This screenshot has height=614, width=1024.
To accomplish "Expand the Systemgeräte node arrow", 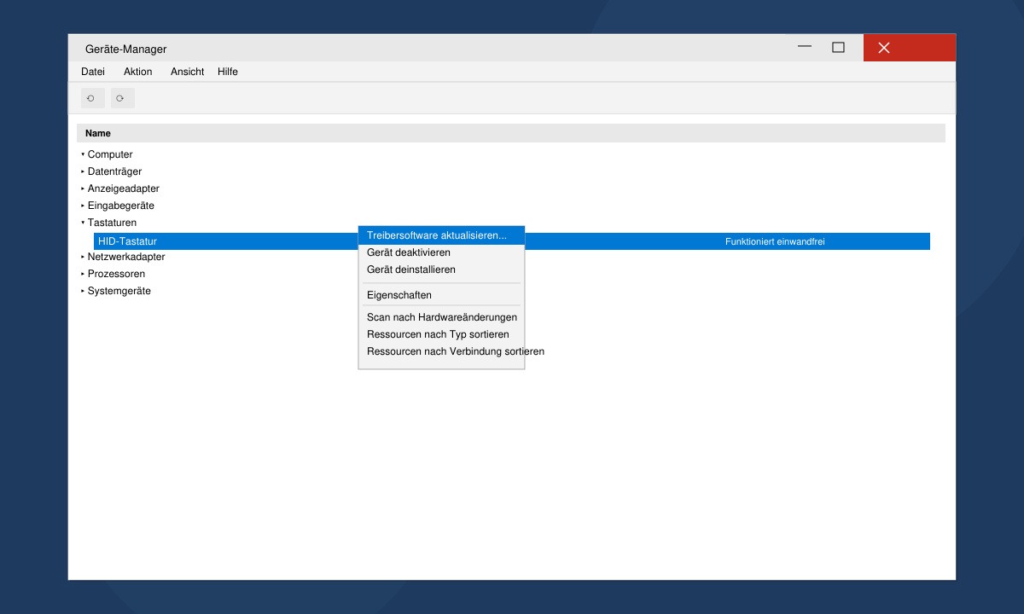I will point(83,291).
